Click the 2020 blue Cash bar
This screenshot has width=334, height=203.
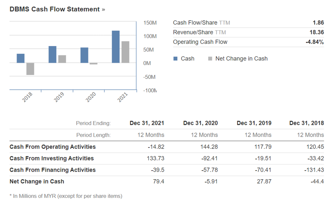(x=84, y=55)
